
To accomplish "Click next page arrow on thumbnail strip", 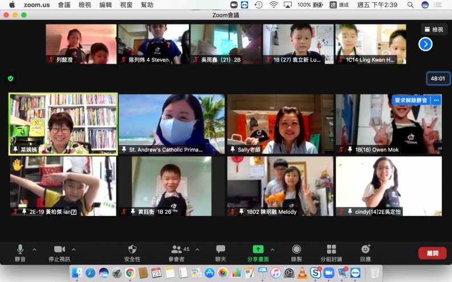I will coord(425,44).
